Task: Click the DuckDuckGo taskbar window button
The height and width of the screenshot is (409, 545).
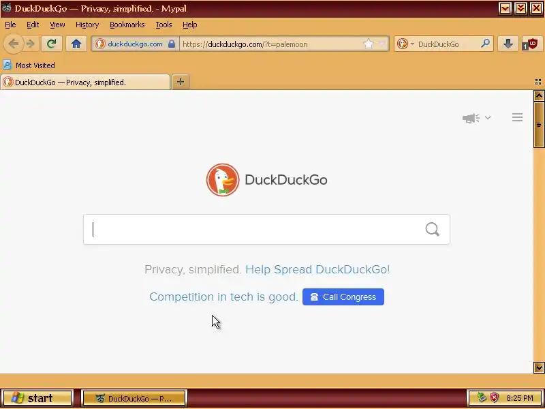Action: pos(134,398)
